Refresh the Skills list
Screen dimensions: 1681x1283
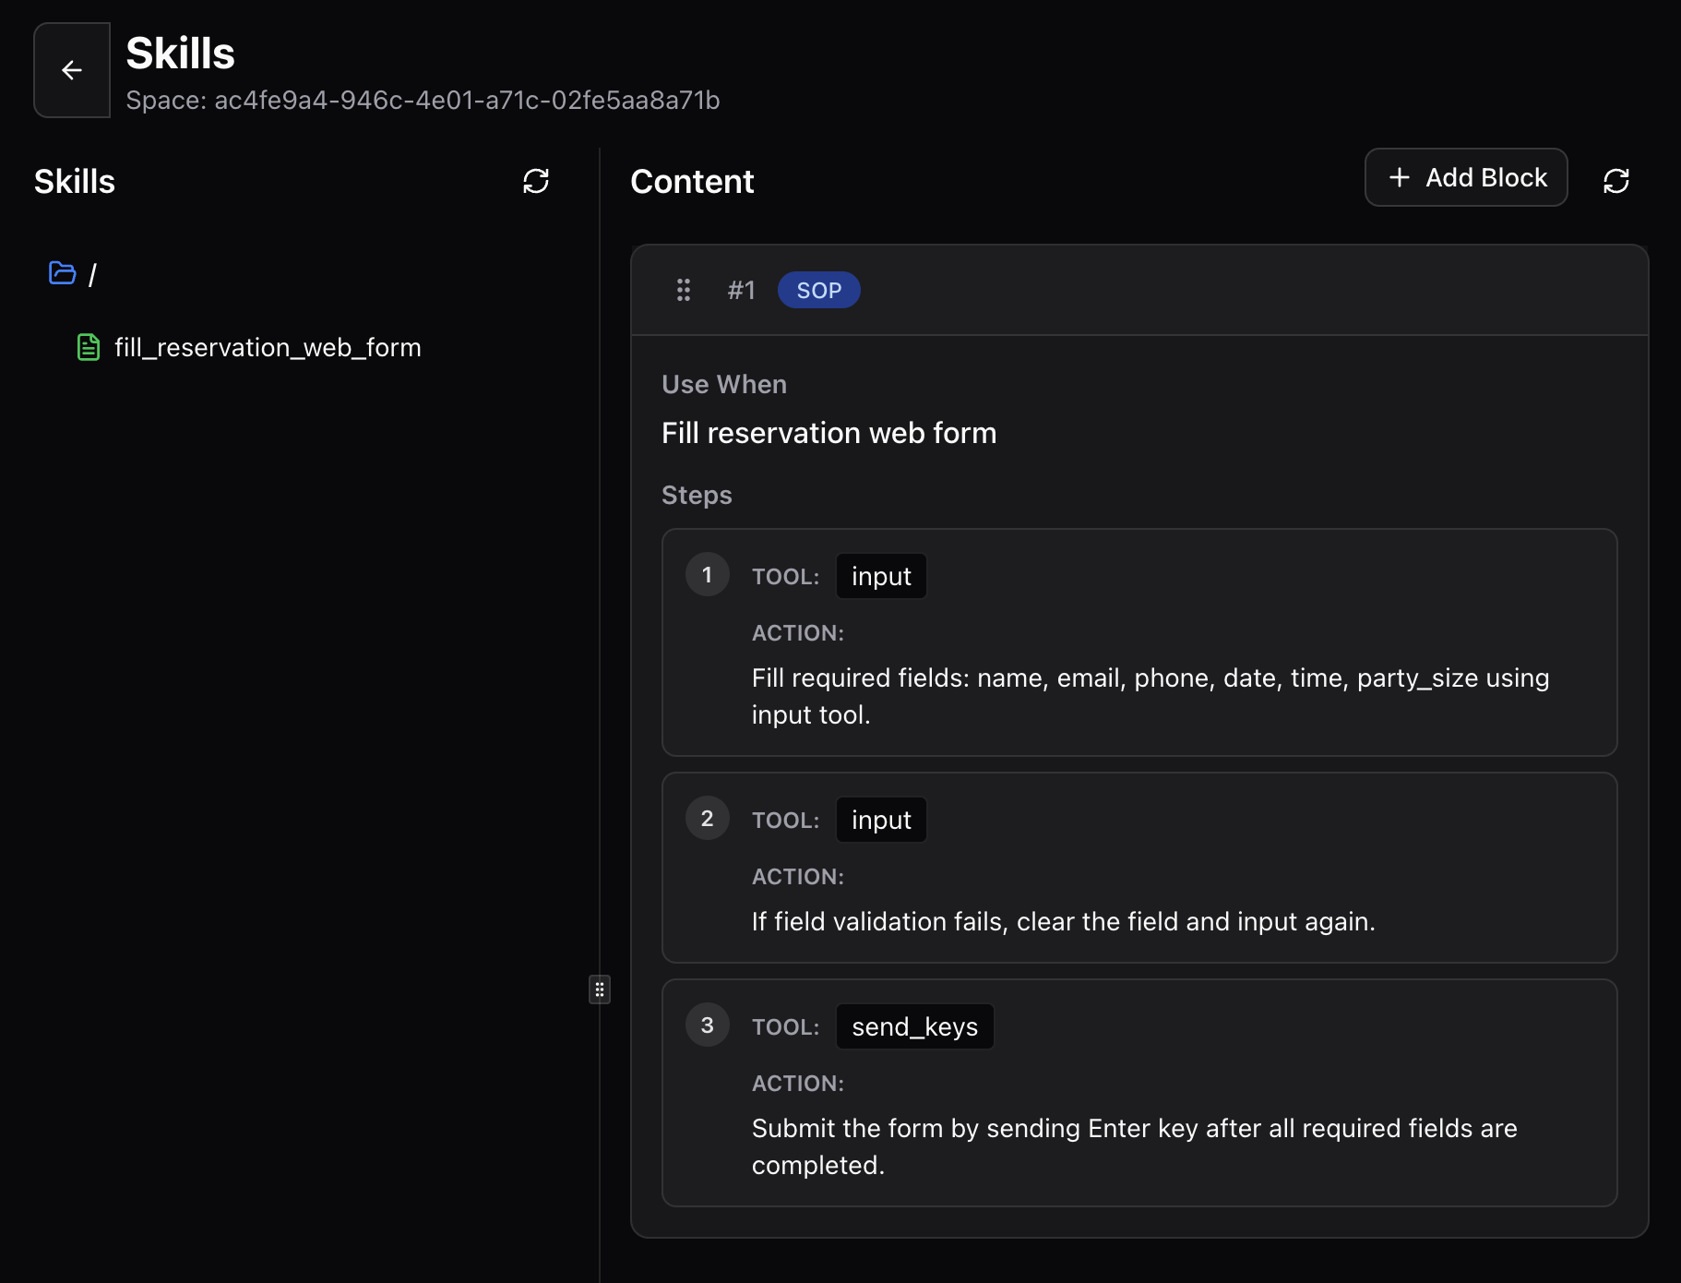click(537, 182)
